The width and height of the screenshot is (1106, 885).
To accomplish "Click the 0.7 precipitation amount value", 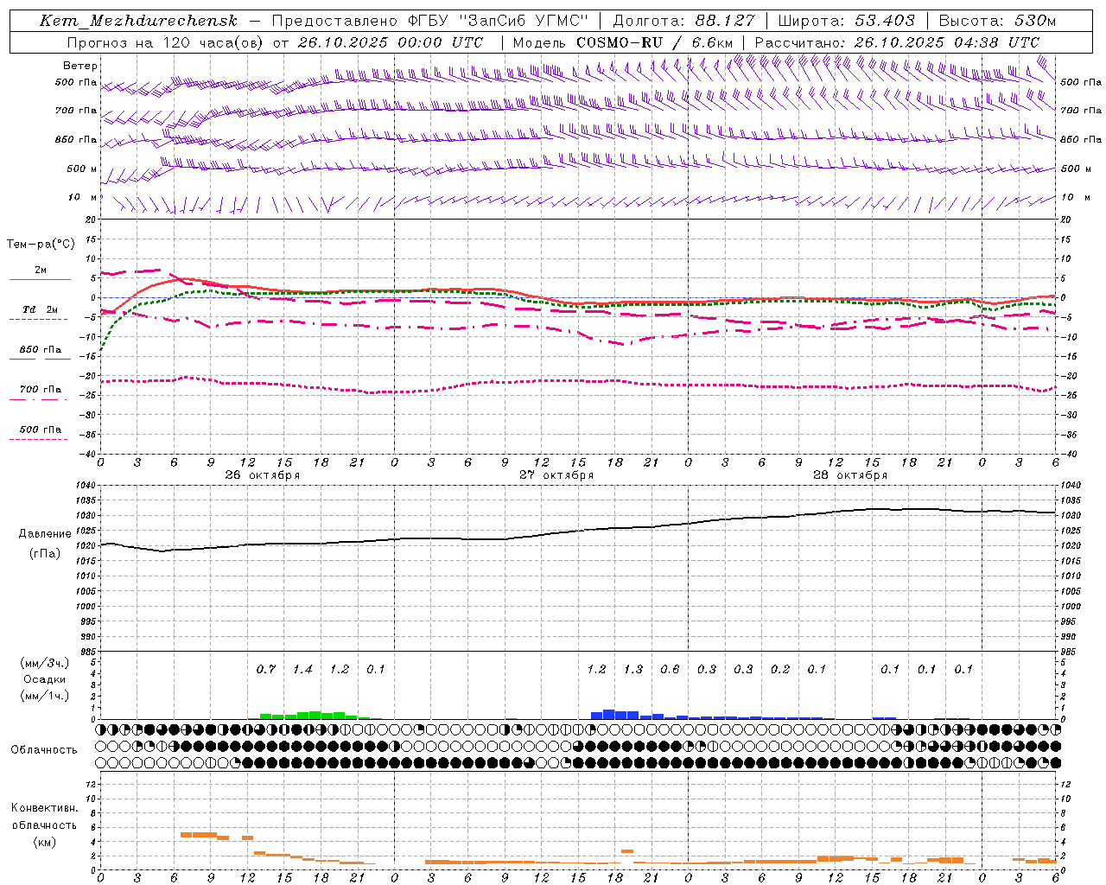I will [266, 669].
